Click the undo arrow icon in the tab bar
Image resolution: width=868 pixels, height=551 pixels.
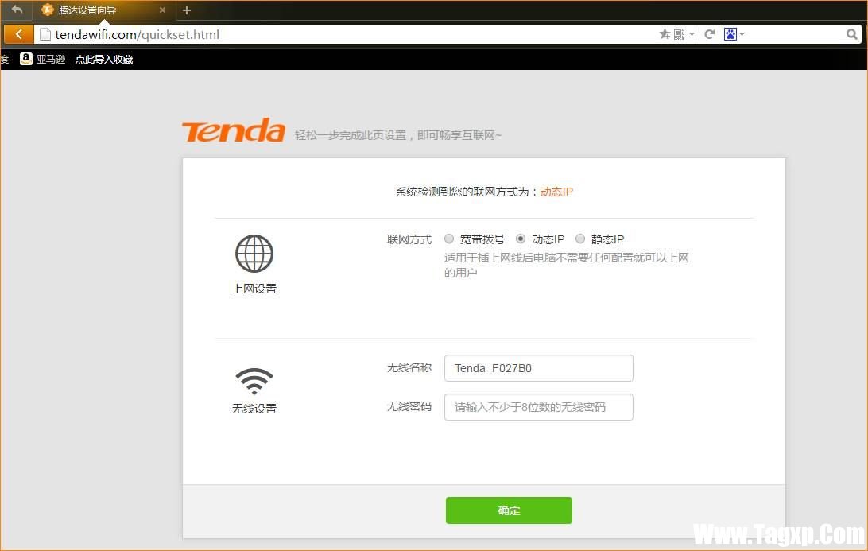click(17, 10)
